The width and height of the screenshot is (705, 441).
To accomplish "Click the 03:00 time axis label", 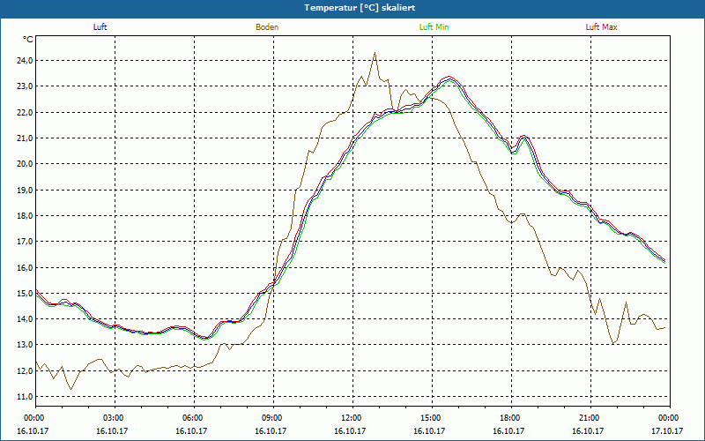I will [115, 418].
